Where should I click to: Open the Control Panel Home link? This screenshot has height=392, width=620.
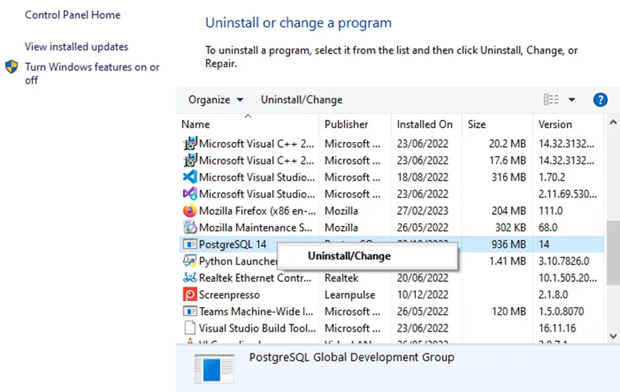point(72,15)
